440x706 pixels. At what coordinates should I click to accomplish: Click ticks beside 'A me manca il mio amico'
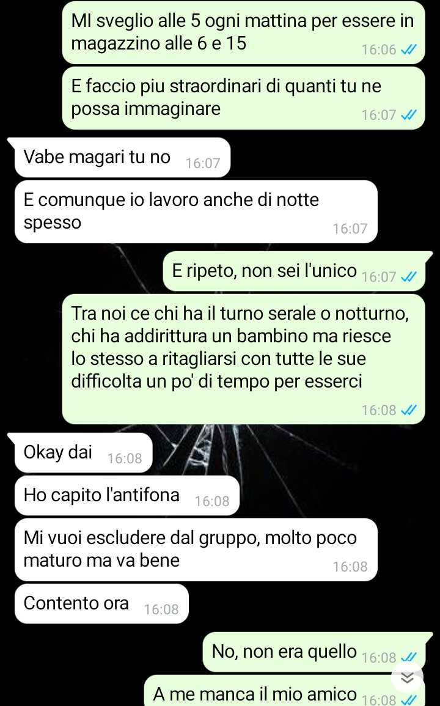click(408, 699)
